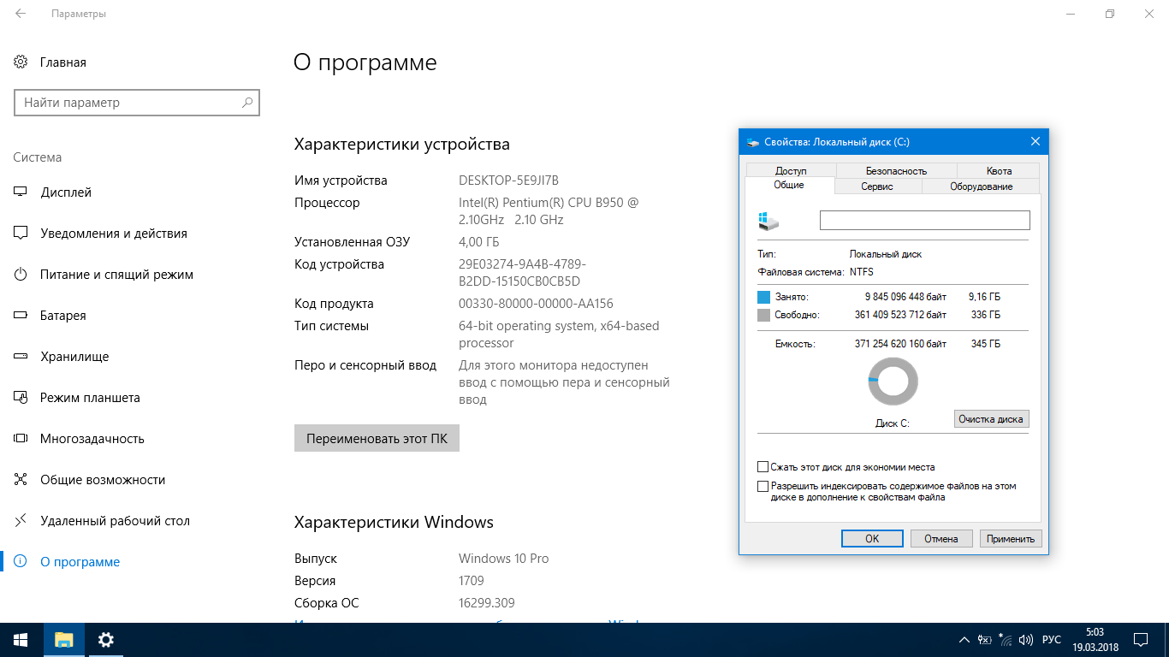This screenshot has height=657, width=1169.
Task: Open the Action Center notification icon
Action: pyautogui.click(x=1141, y=640)
